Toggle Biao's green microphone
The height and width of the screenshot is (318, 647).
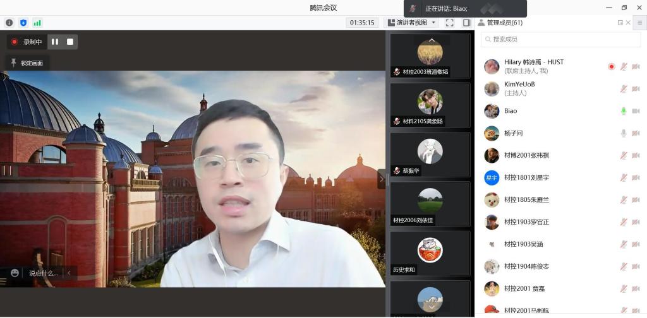tap(623, 111)
